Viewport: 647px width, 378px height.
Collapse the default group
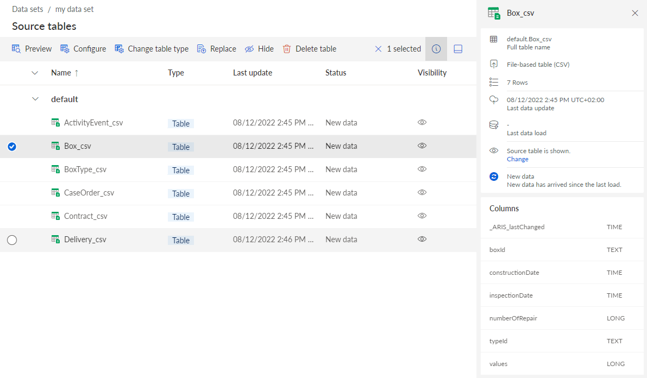point(35,99)
